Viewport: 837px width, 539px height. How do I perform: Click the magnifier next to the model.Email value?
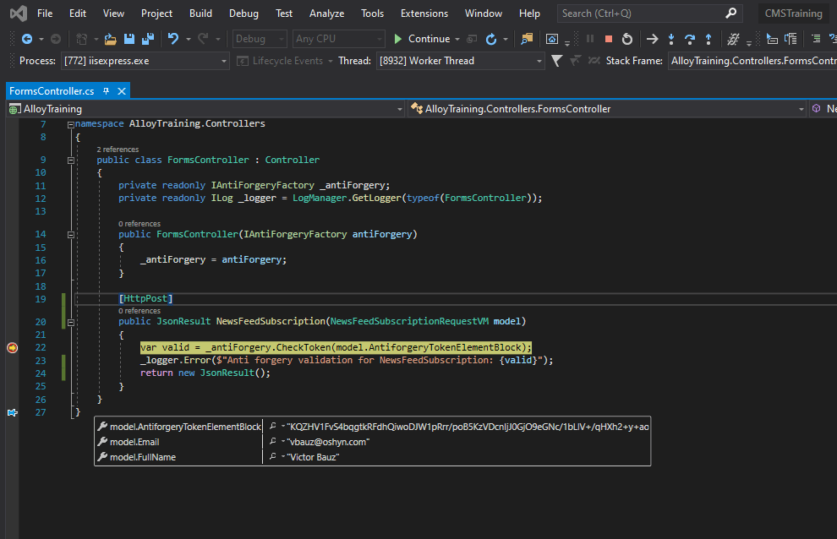(273, 441)
